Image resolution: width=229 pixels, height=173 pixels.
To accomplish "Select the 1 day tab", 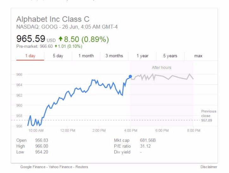I will click(x=30, y=56).
